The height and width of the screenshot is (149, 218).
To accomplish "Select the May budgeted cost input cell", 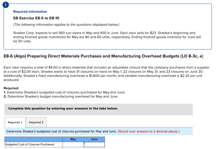I will [x=73, y=144].
